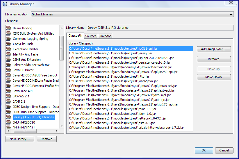
Task: Select the asm-3.1.jar classpath entry
Action: point(131,123)
